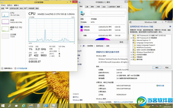Toggle .NET Framework 3.5 checkbox
The width and height of the screenshot is (173, 108).
133,35
